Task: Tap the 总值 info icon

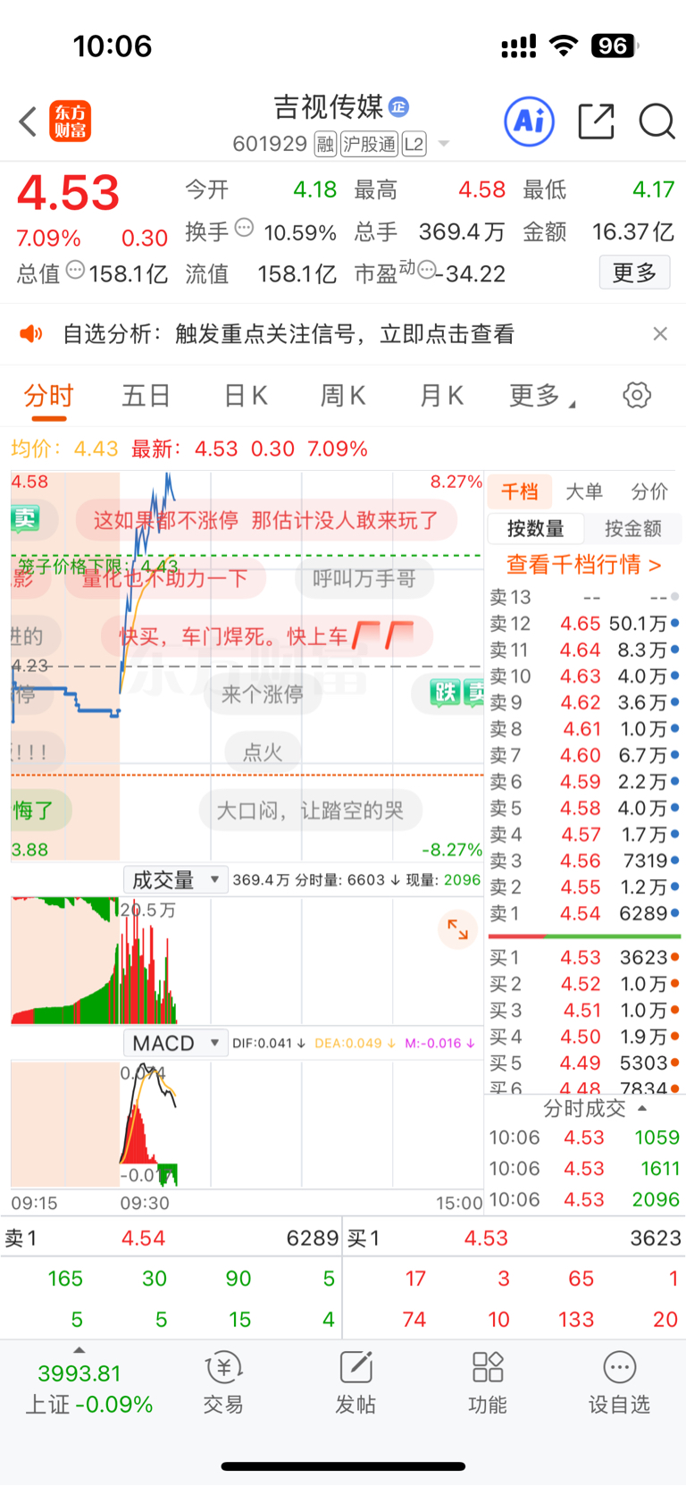Action: point(76,270)
